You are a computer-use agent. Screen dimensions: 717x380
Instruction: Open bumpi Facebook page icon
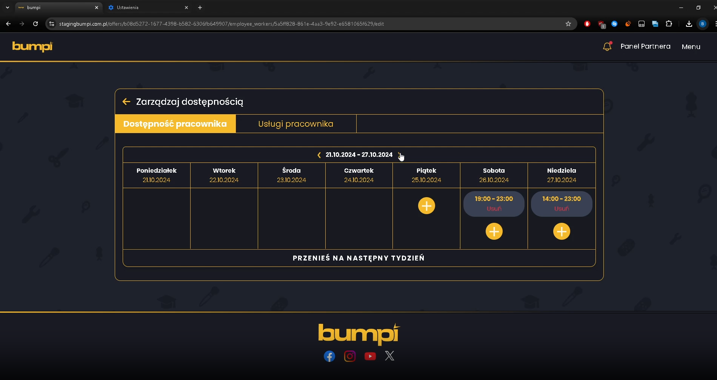tap(329, 356)
